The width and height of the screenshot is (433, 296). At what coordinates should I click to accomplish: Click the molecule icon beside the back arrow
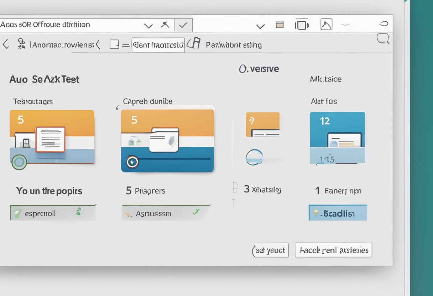coord(21,44)
